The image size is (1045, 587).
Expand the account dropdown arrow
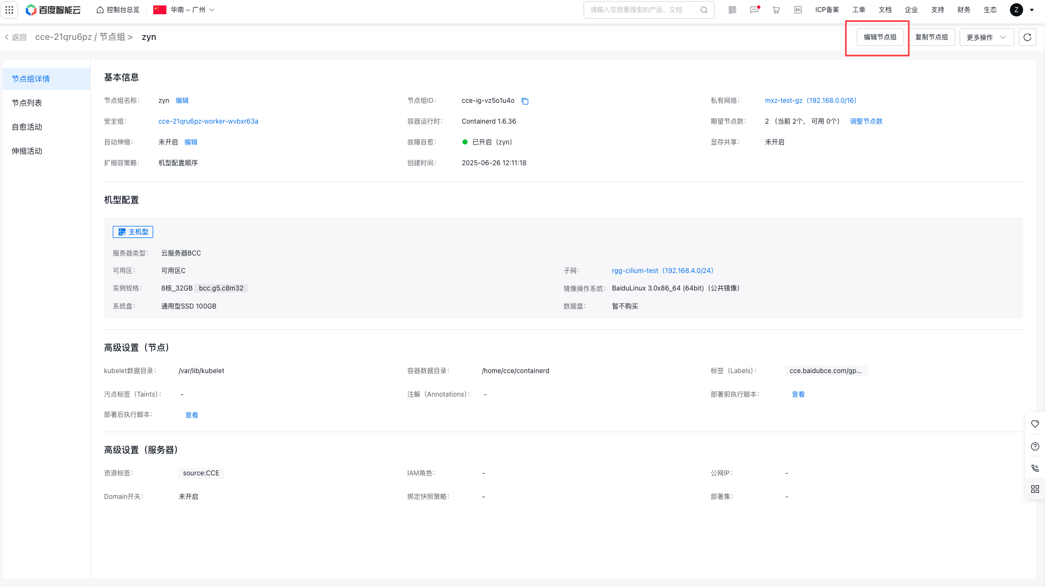[x=1032, y=10]
